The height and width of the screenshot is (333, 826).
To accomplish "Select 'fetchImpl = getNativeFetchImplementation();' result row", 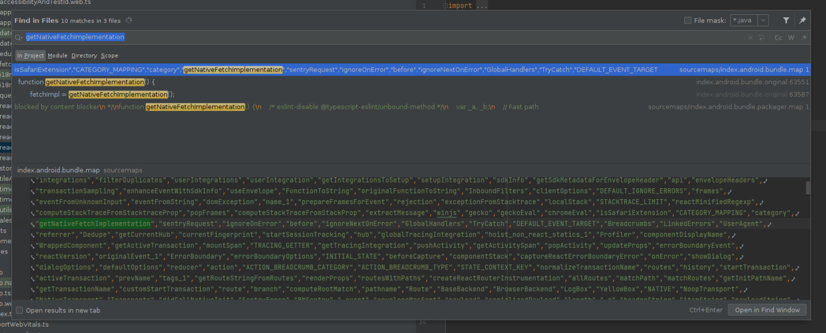I will [x=411, y=94].
